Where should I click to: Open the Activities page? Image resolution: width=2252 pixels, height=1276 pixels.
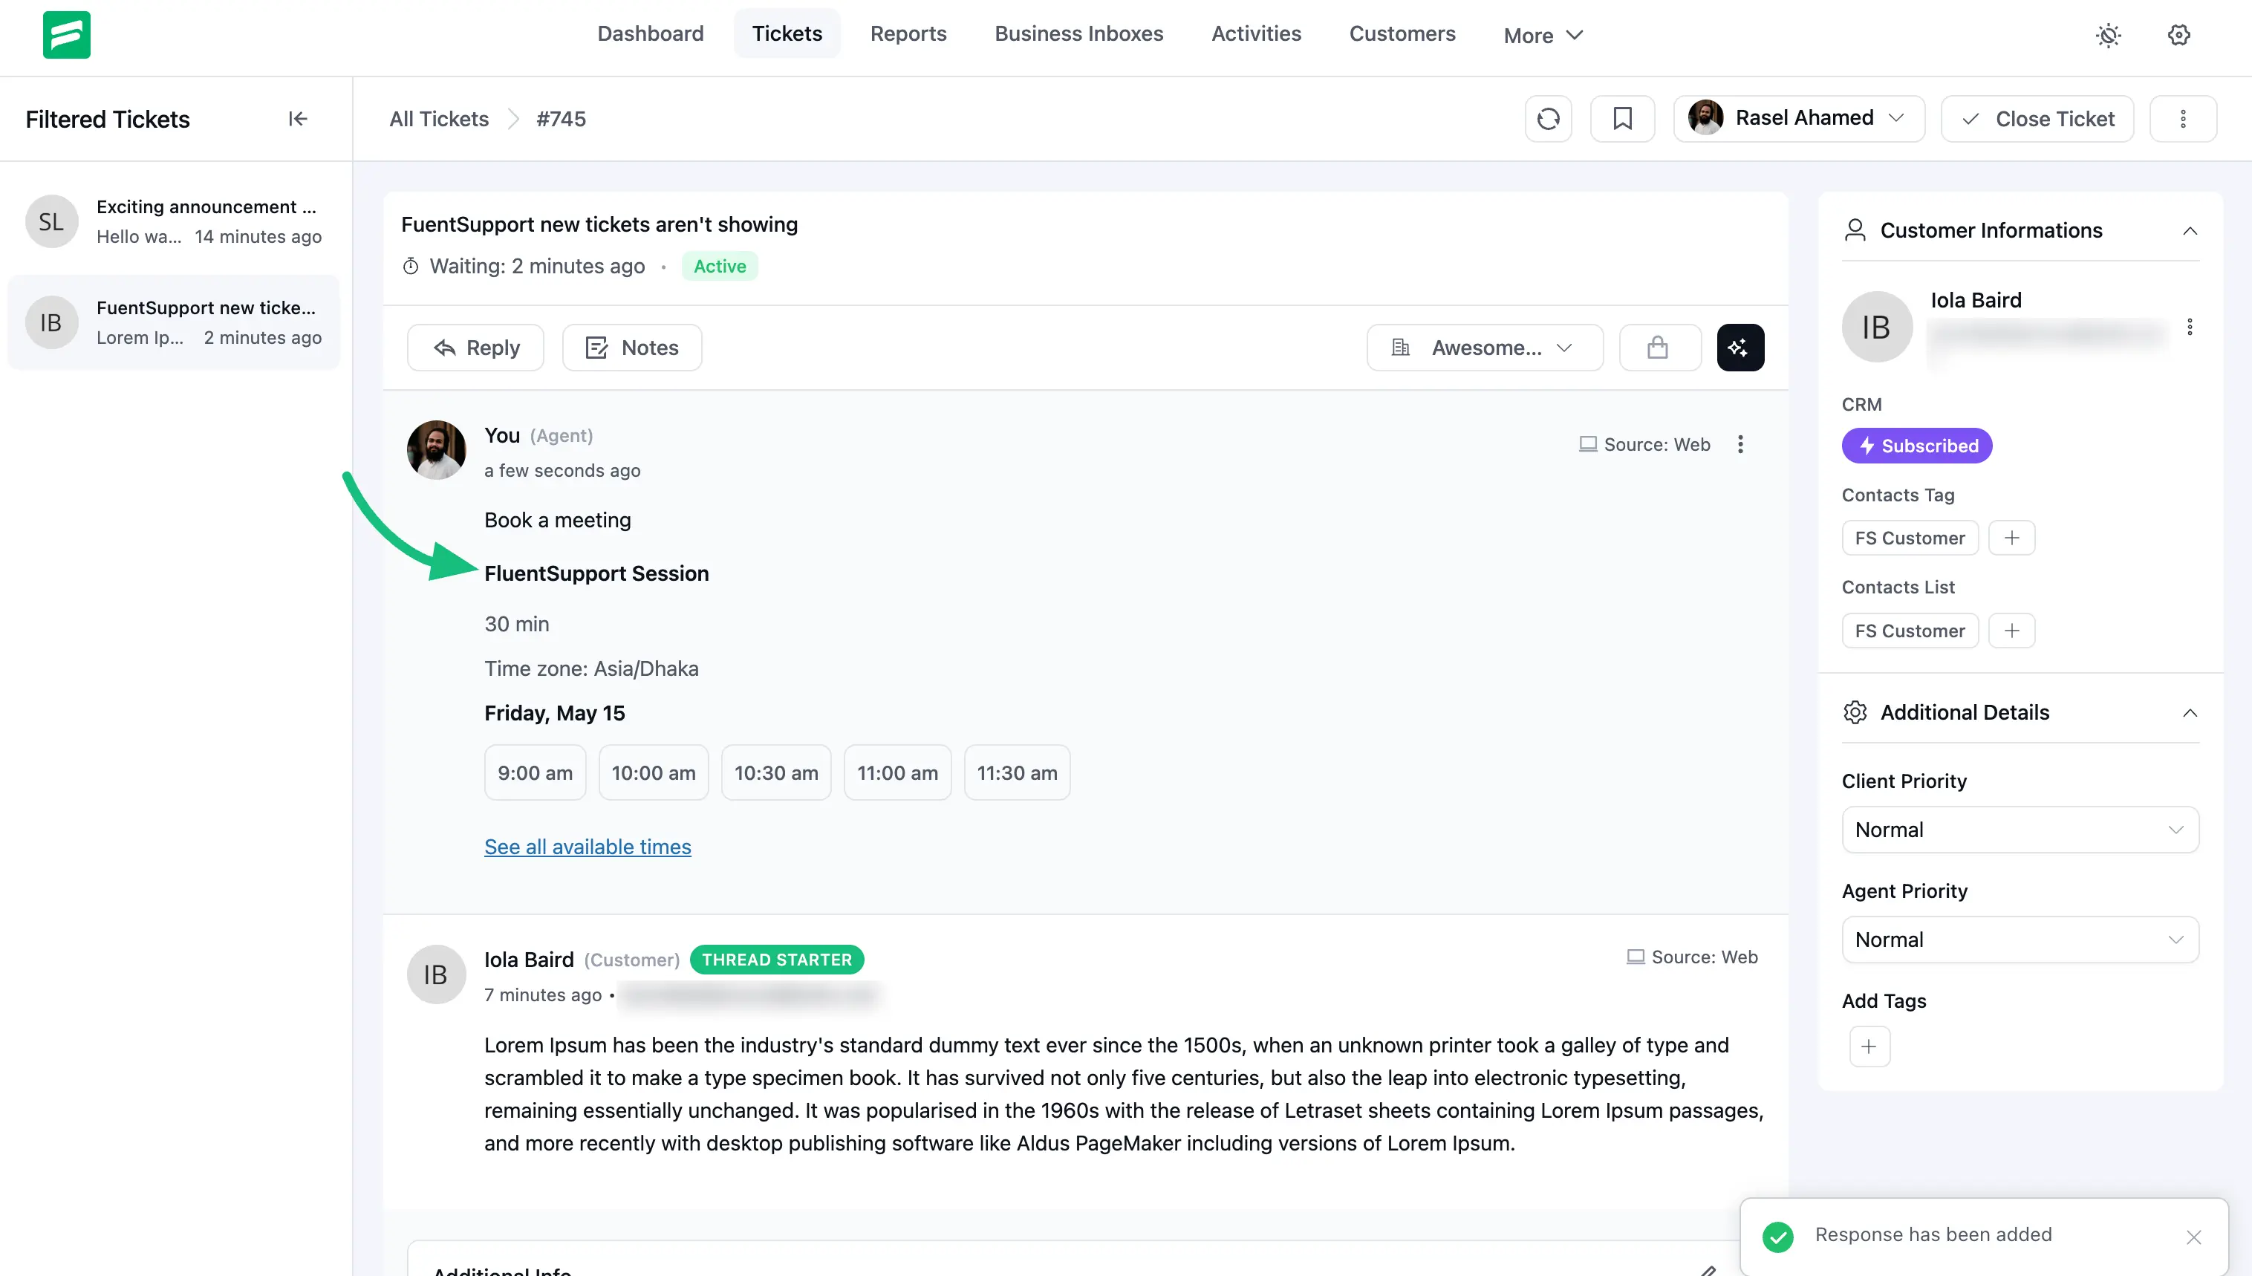click(x=1256, y=33)
